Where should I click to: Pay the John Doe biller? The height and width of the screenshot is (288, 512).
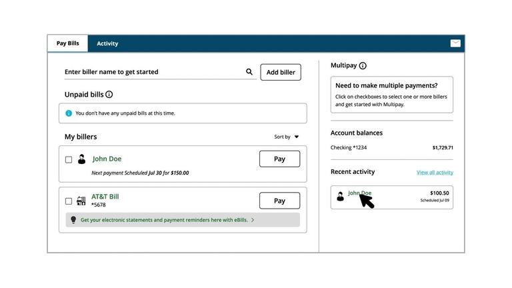tap(279, 159)
